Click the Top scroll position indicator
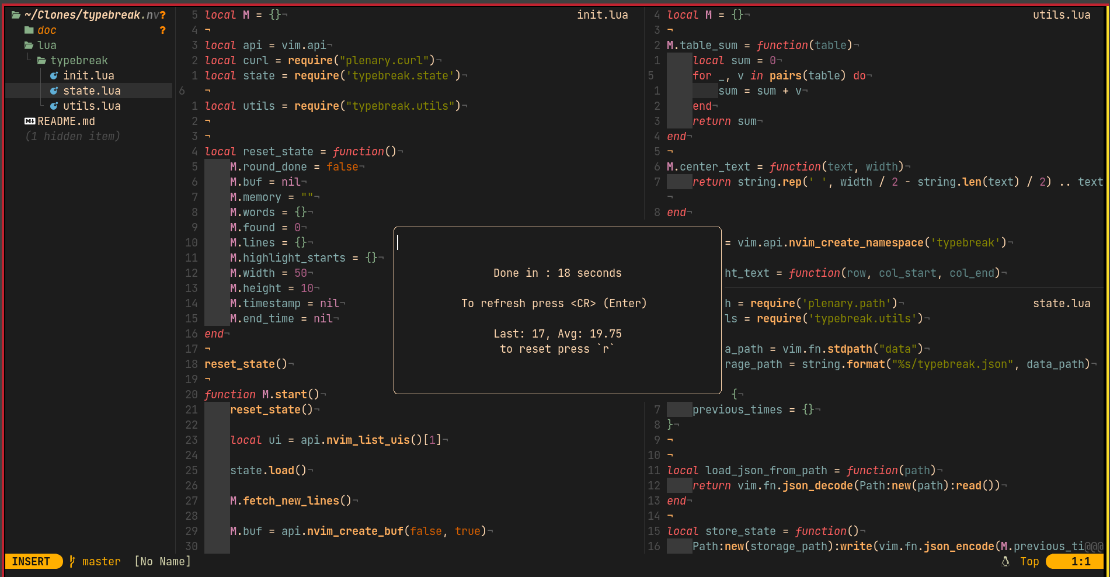The width and height of the screenshot is (1110, 577). tap(1029, 561)
